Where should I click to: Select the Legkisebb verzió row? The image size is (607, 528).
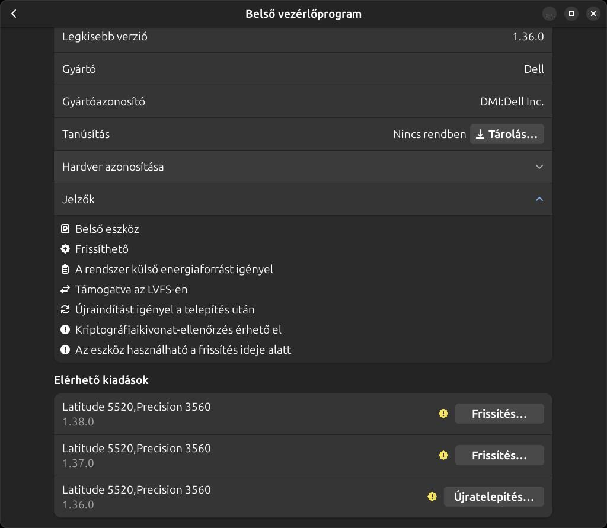point(302,37)
